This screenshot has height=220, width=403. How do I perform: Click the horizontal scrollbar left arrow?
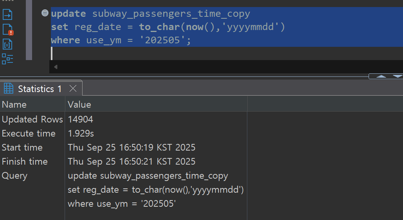[x=56, y=67]
